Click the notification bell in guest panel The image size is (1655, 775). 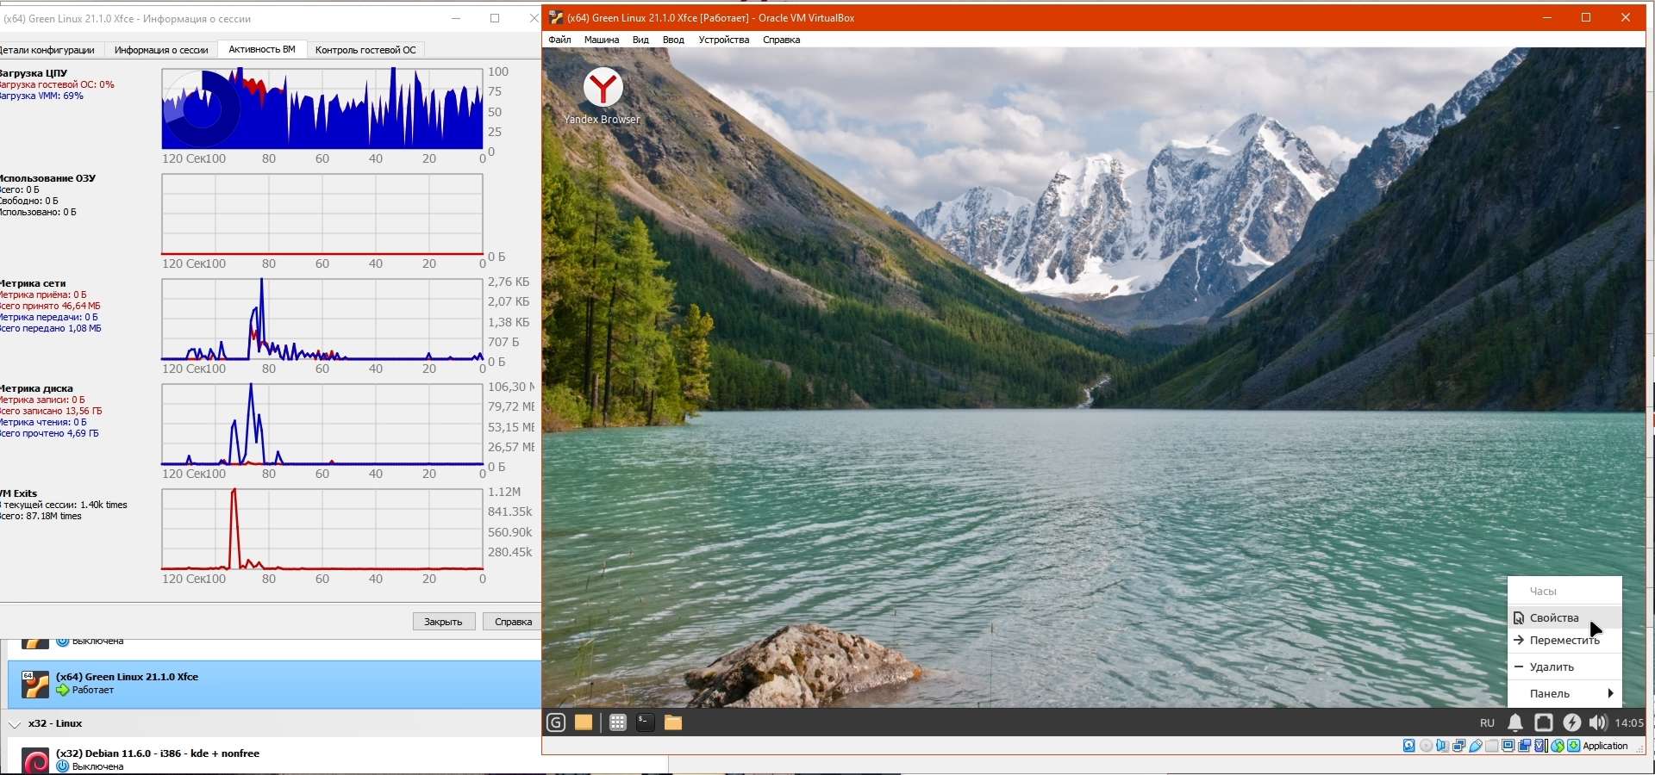point(1515,722)
